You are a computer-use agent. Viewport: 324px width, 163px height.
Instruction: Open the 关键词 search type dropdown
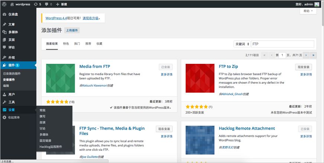(x=242, y=44)
